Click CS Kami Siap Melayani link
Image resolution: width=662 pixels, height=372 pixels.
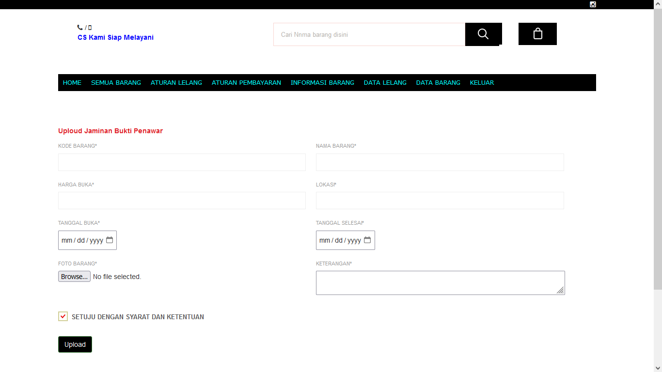[115, 37]
